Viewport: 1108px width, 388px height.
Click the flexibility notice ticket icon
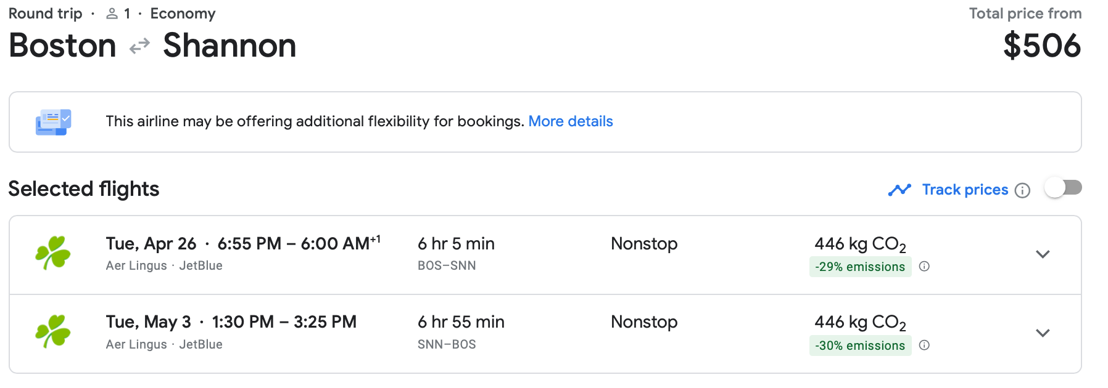pyautogui.click(x=54, y=122)
